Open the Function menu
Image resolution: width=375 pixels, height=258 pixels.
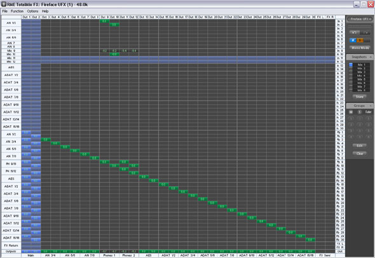[17, 11]
